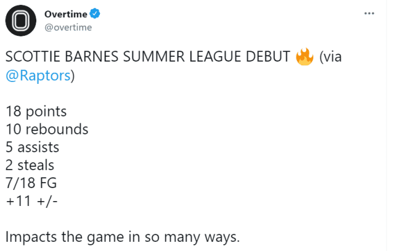Screen dimensions: 395x251
Task: Click the words SCOTTIE BARNES
Action: point(54,59)
